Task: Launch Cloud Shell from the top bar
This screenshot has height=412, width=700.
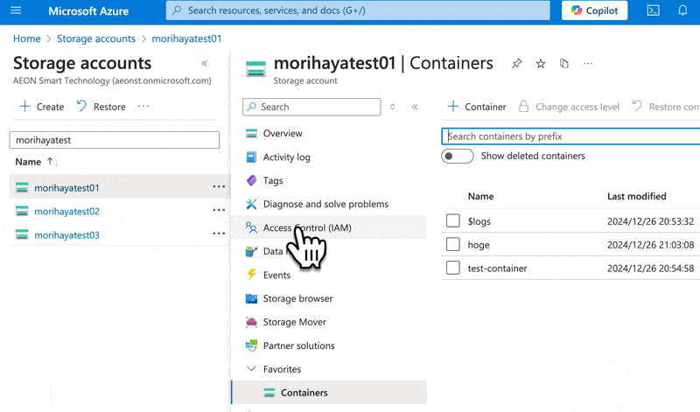Action: (653, 10)
